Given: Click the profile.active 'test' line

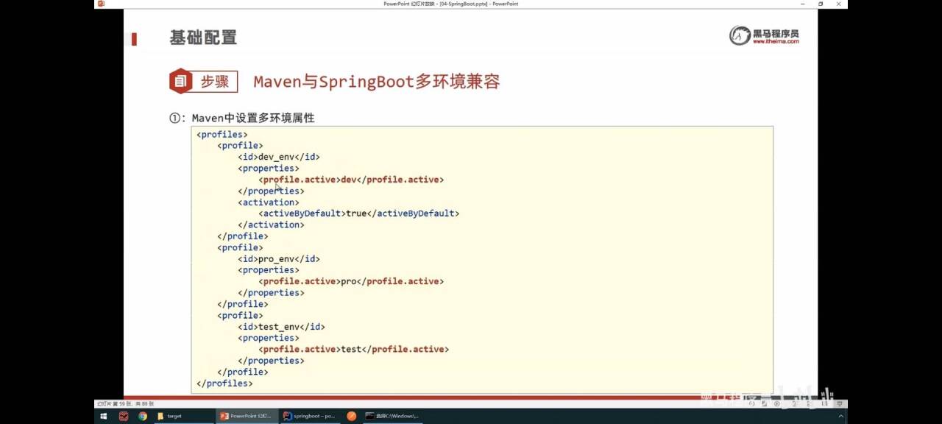Looking at the screenshot, I should click(353, 349).
